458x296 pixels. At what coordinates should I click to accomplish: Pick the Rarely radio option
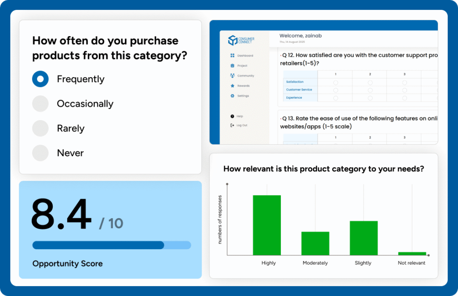(x=40, y=129)
